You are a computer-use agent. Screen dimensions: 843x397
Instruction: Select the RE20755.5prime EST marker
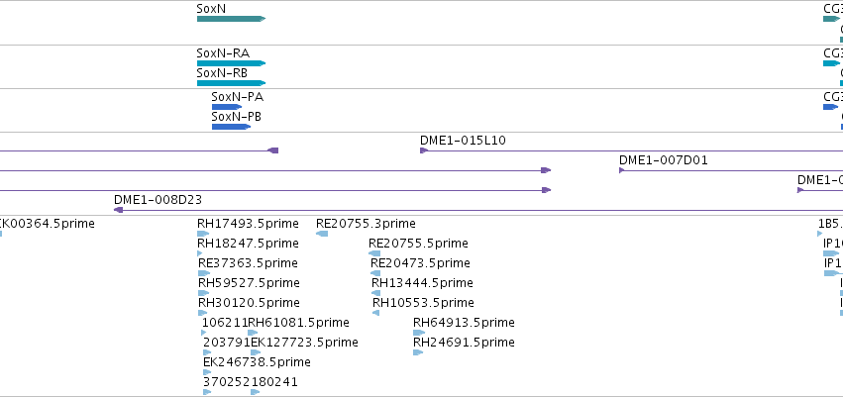point(374,253)
